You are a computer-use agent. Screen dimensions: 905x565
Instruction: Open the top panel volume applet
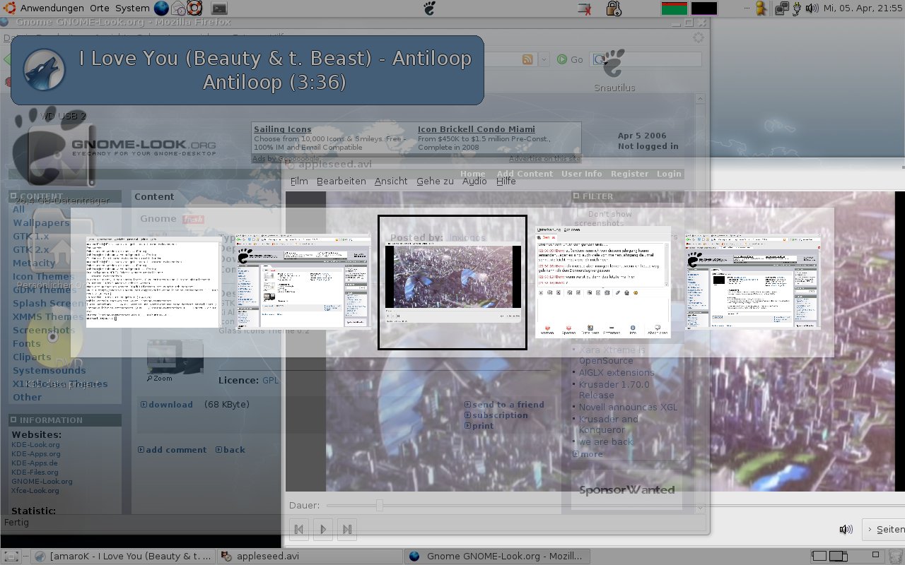(x=812, y=8)
